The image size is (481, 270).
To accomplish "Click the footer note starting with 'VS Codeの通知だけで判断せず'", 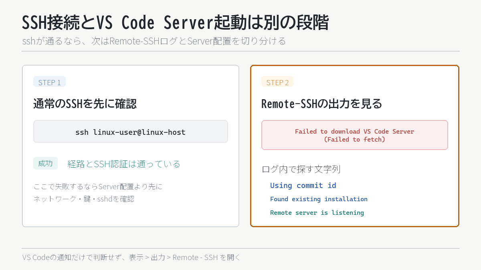I will (131, 257).
